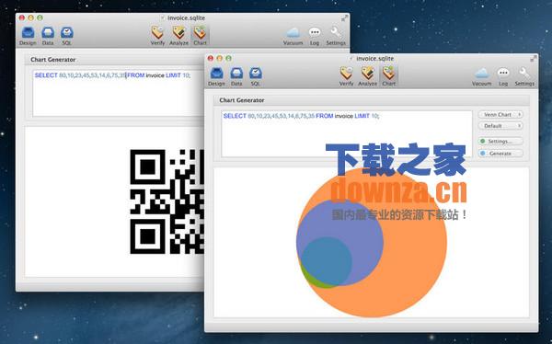
Task: Close the front invoice.sqlite window
Action: pos(211,59)
